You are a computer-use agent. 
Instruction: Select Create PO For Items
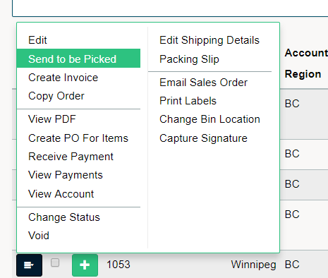[x=78, y=138]
